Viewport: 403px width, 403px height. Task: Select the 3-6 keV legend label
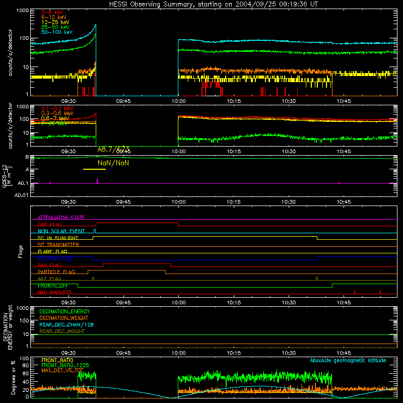coord(52,12)
